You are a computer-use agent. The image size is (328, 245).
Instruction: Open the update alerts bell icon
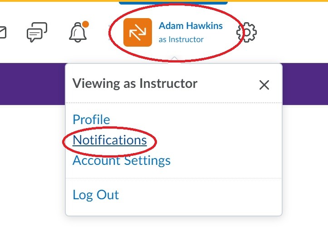point(78,32)
